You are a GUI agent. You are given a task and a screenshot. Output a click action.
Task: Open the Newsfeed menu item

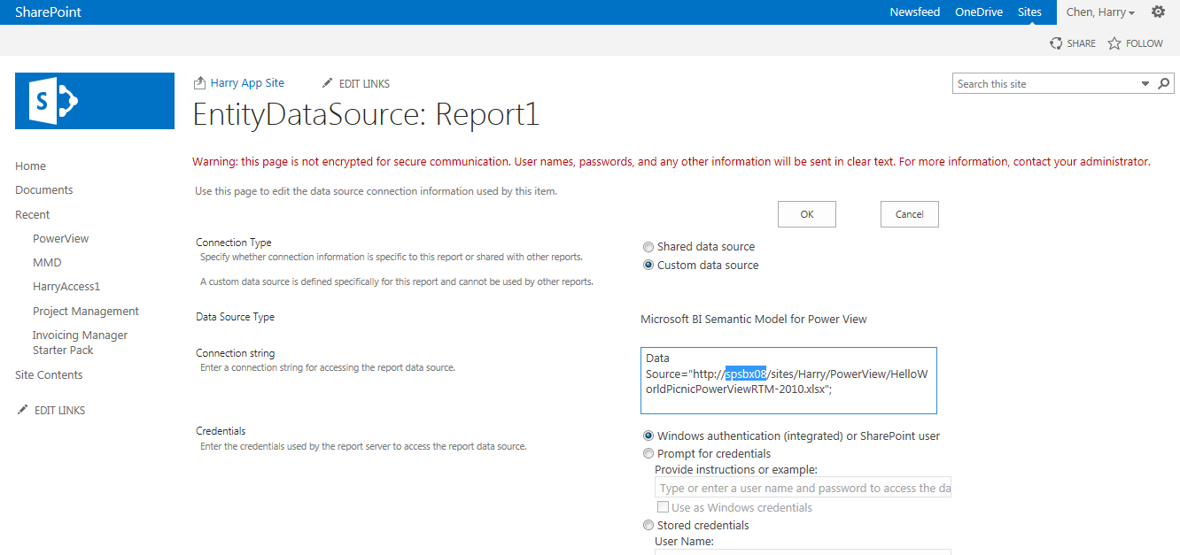click(914, 12)
